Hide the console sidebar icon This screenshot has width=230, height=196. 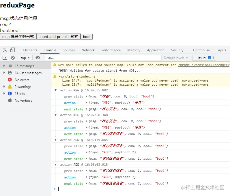[5, 58]
